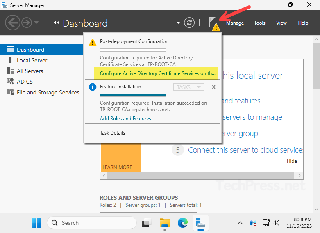Screen dimensions: 320x233
Task: Hide the welcome tile
Action: click(292, 161)
